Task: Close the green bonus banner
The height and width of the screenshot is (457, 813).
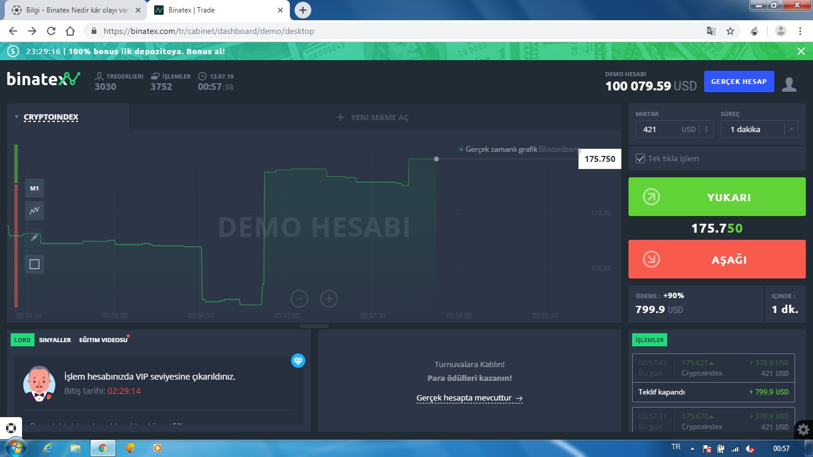Action: tap(801, 51)
